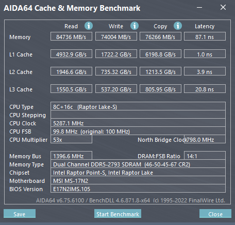235x225 pixels.
Task: Click the Memory Type field
Action: click(x=138, y=164)
